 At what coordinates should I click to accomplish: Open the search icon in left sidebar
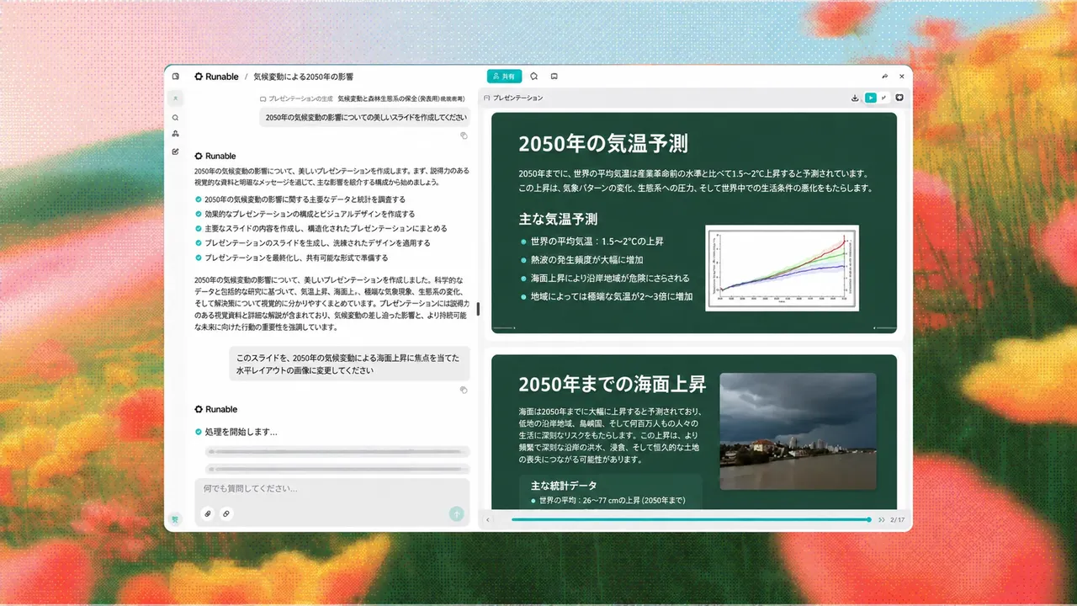[175, 118]
